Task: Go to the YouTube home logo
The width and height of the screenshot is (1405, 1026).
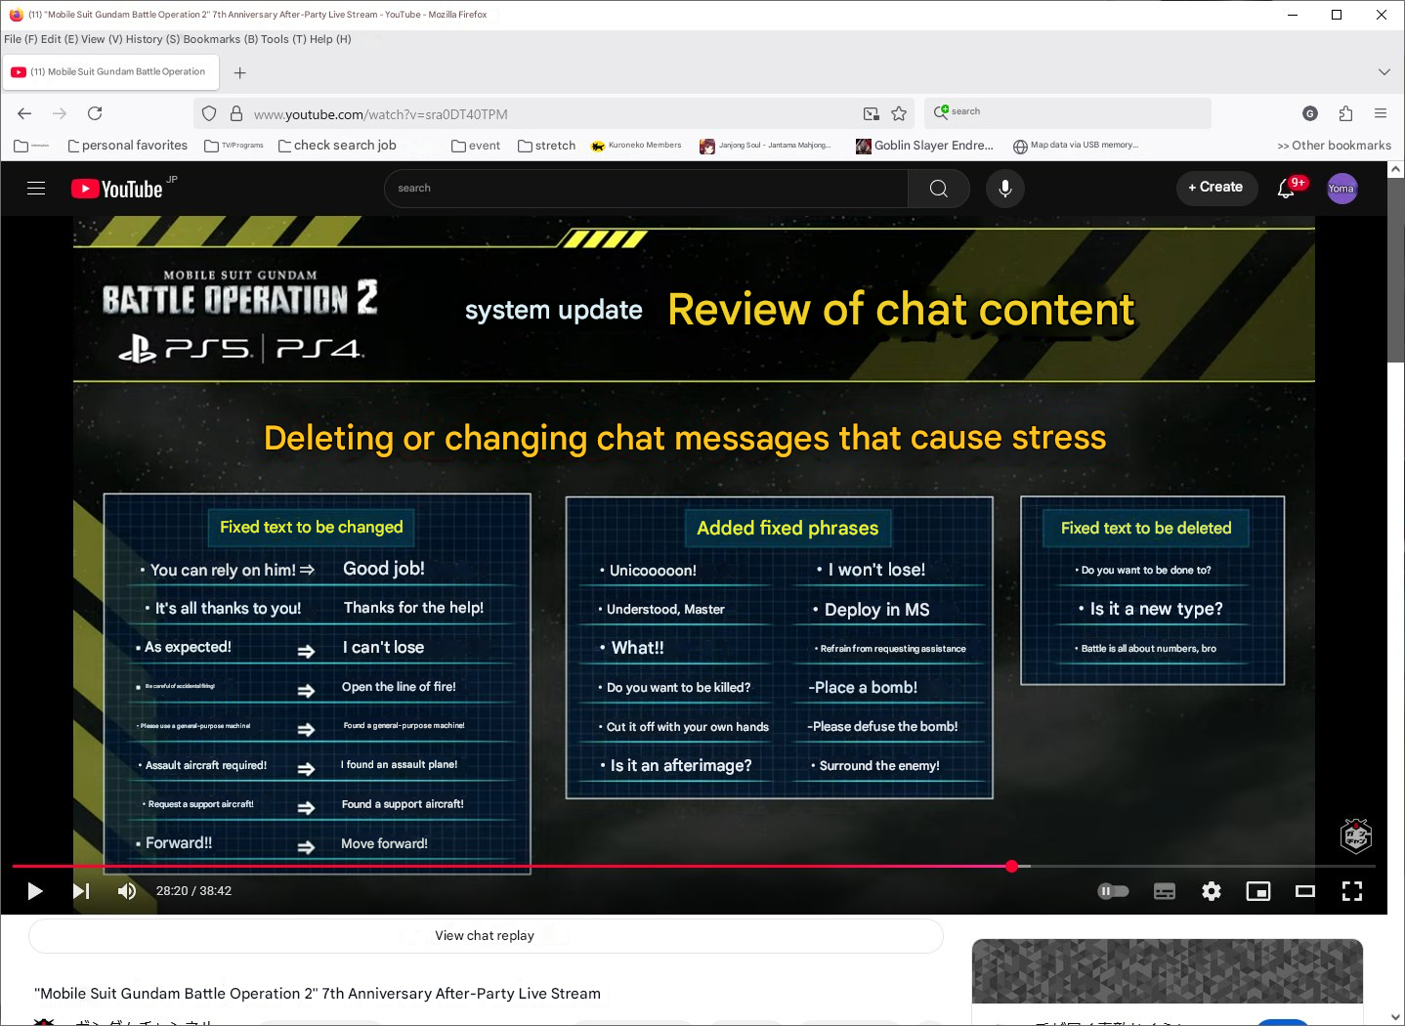Action: point(117,189)
